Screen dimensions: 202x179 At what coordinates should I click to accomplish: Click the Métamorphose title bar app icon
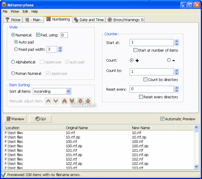point(4,5)
